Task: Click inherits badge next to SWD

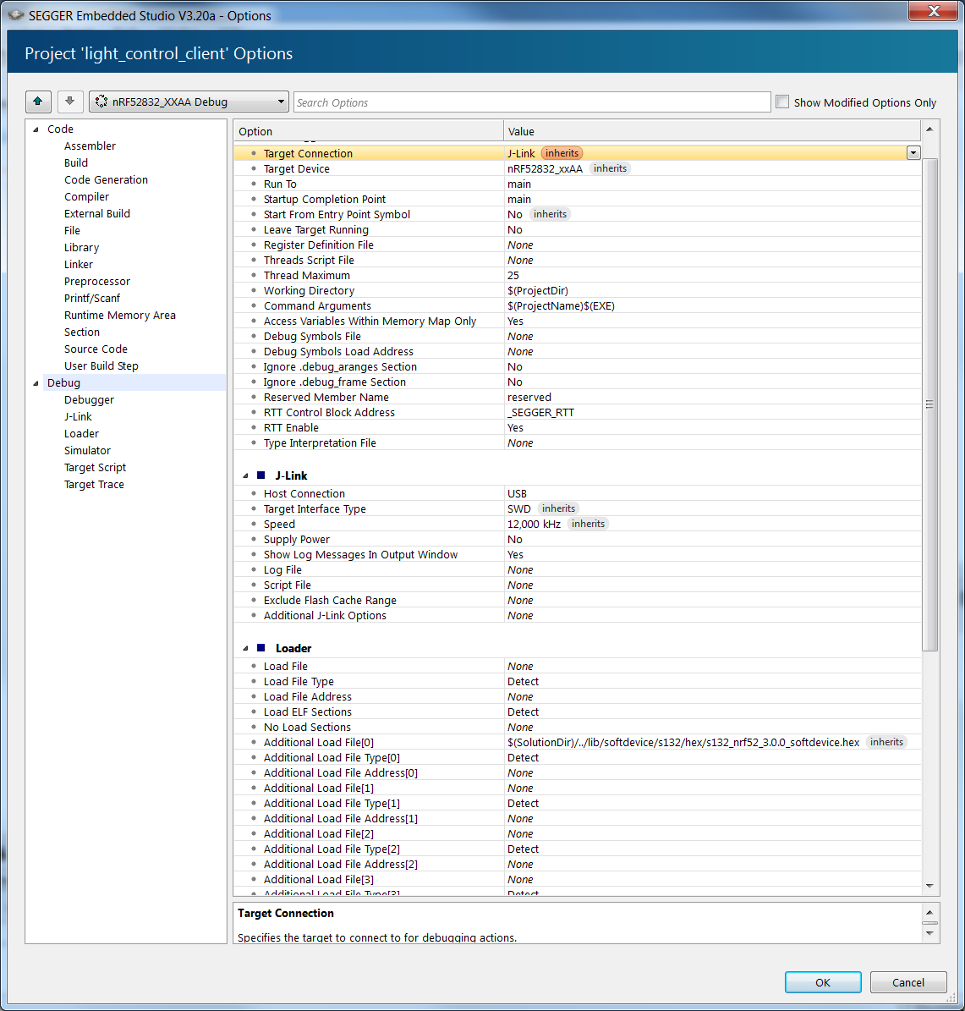Action: 558,508
